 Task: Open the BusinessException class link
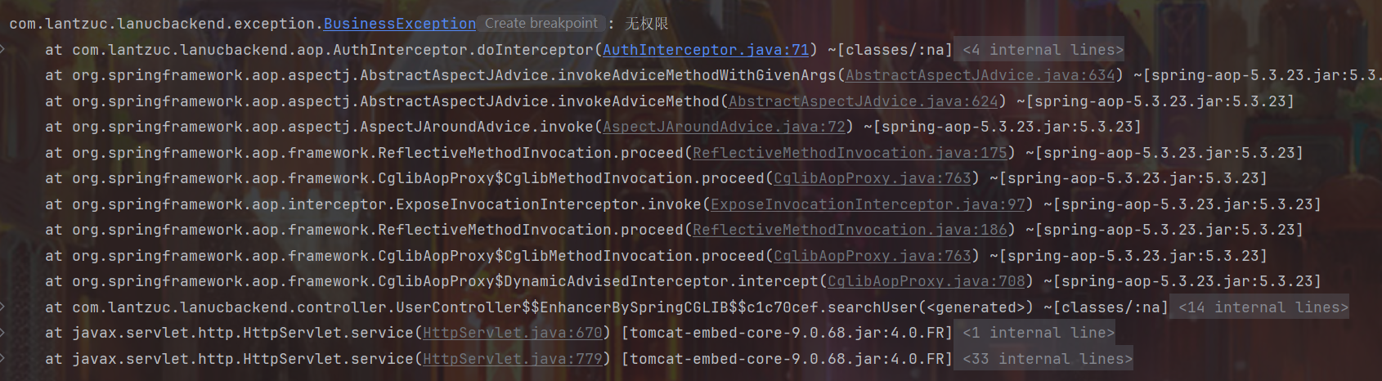399,24
